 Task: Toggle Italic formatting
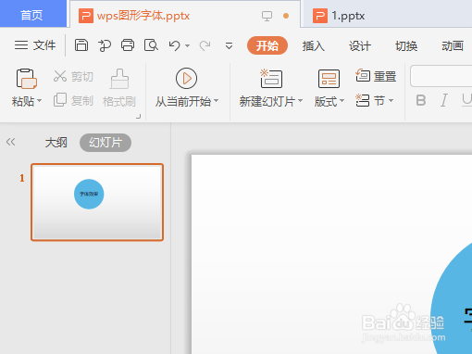(x=444, y=101)
